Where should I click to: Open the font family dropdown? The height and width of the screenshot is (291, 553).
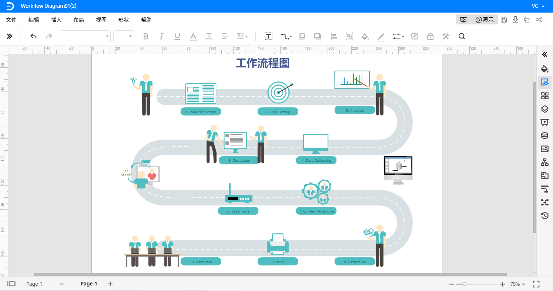[x=86, y=36]
